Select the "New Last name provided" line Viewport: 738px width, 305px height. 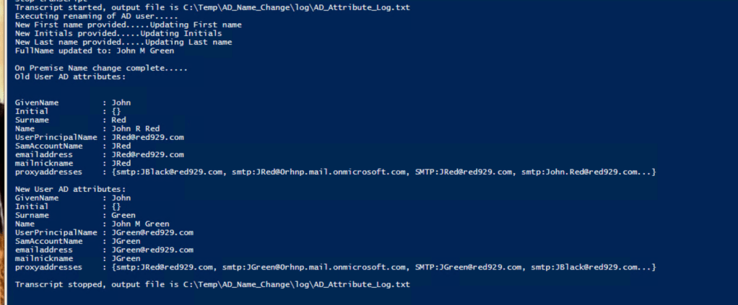pos(123,42)
